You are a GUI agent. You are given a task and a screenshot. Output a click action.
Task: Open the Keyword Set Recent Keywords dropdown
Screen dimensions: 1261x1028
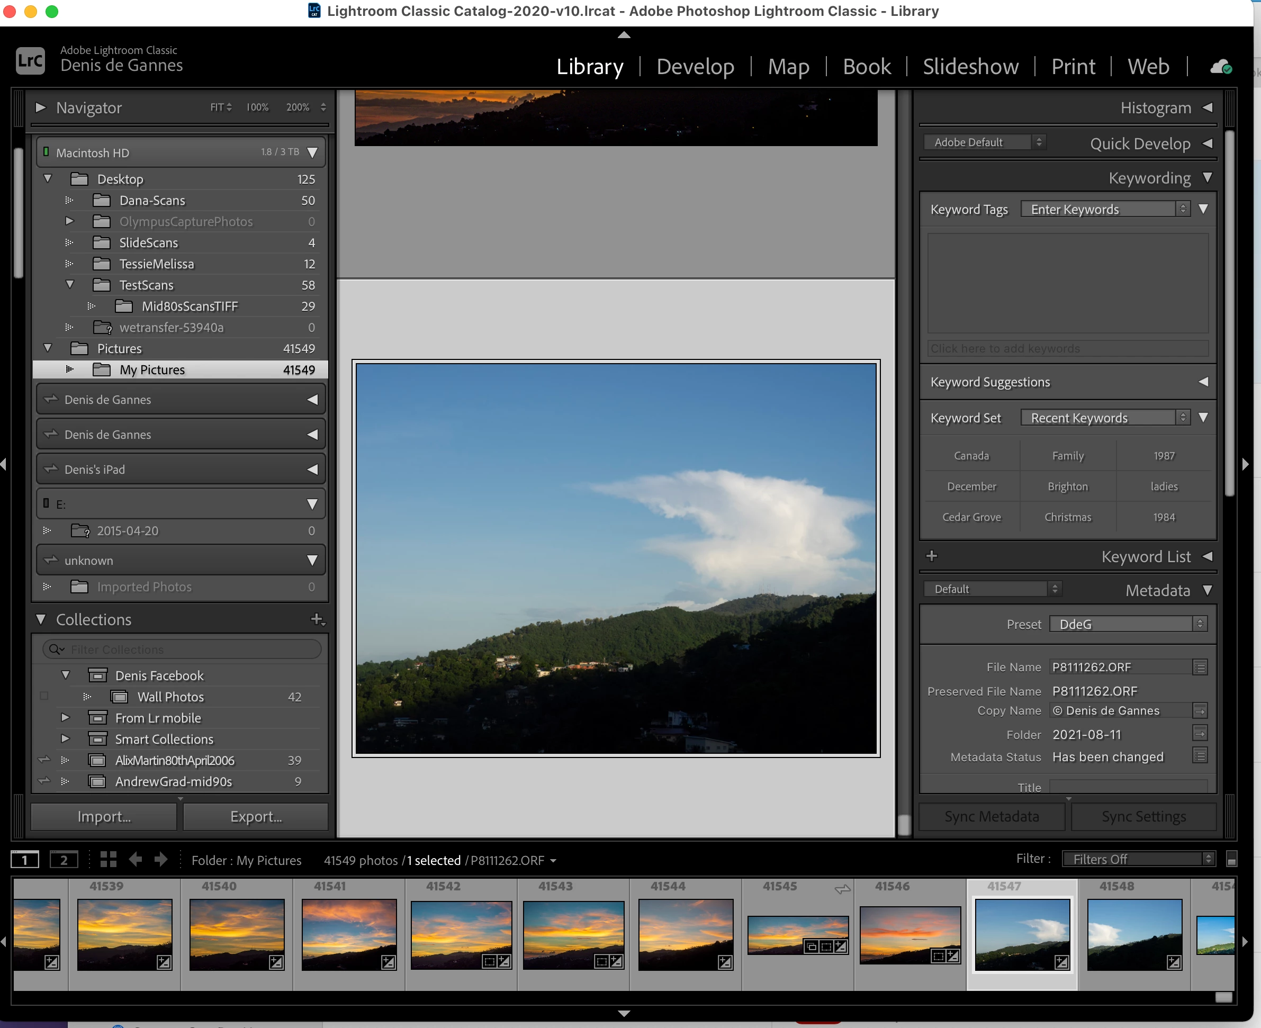pos(1105,418)
